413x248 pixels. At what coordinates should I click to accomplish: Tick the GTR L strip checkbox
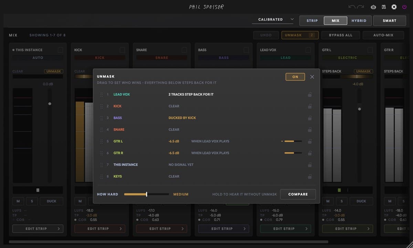(x=370, y=50)
